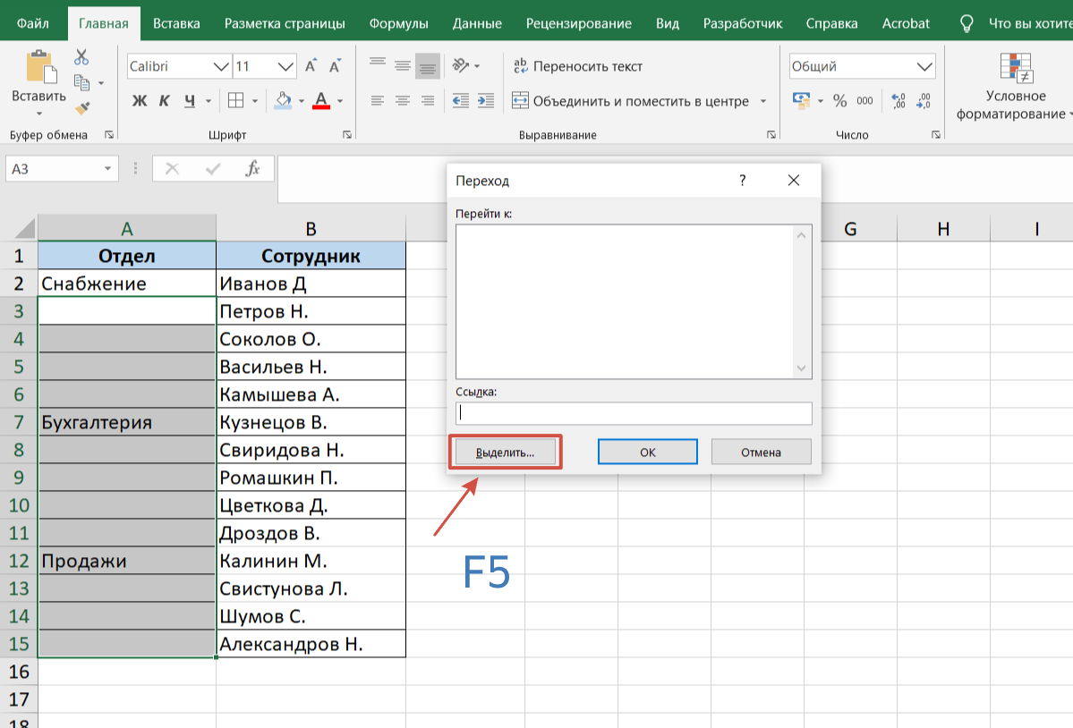
Task: Open the Tell Me lightbulb search
Action: (x=967, y=24)
